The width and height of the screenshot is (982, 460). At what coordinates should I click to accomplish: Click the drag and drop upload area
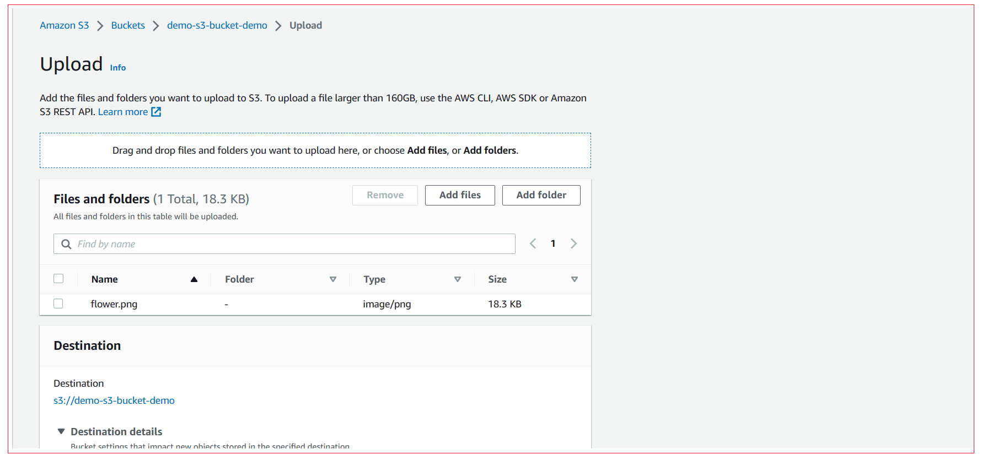click(315, 150)
